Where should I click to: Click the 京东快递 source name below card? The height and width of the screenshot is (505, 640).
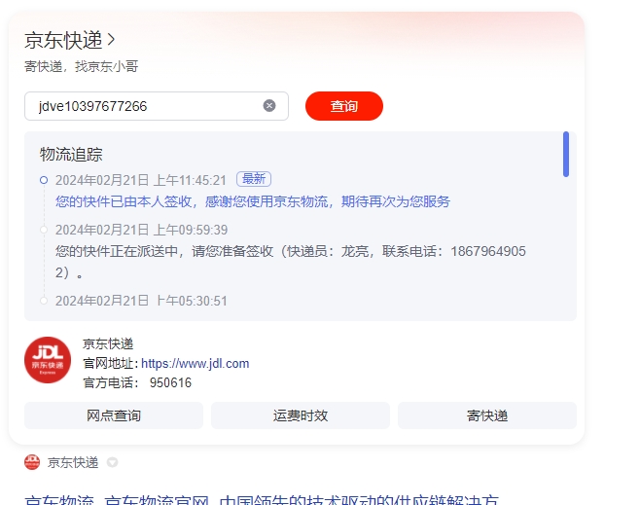(73, 462)
